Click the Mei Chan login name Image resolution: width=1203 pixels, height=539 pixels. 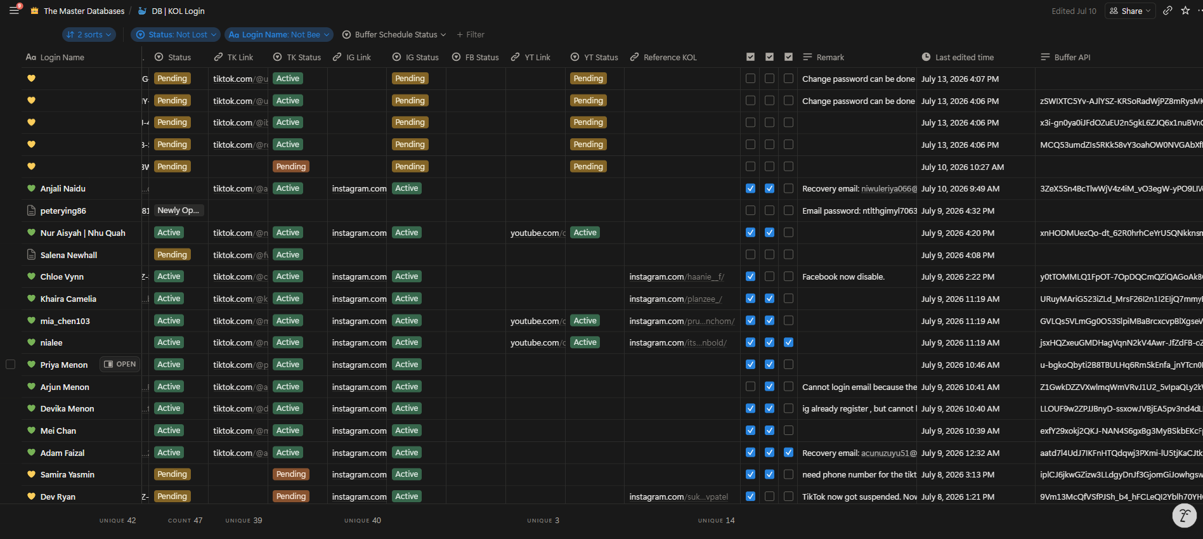[x=58, y=431]
